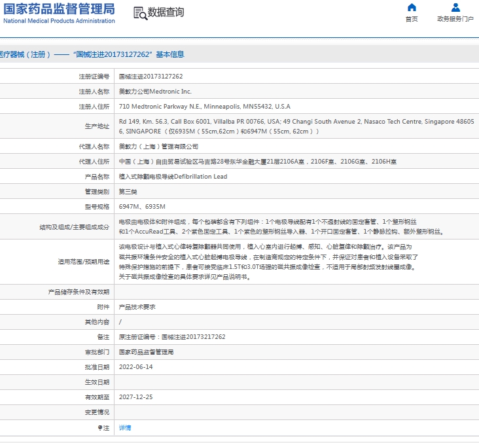Click the home icon labeled 首页

pyautogui.click(x=412, y=7)
